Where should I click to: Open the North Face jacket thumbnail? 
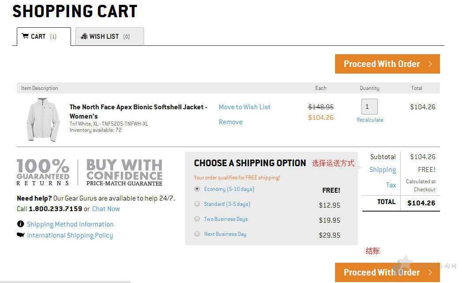coord(43,120)
